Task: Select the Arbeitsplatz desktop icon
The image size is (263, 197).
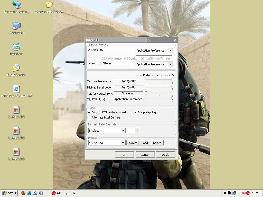Action: click(x=16, y=28)
